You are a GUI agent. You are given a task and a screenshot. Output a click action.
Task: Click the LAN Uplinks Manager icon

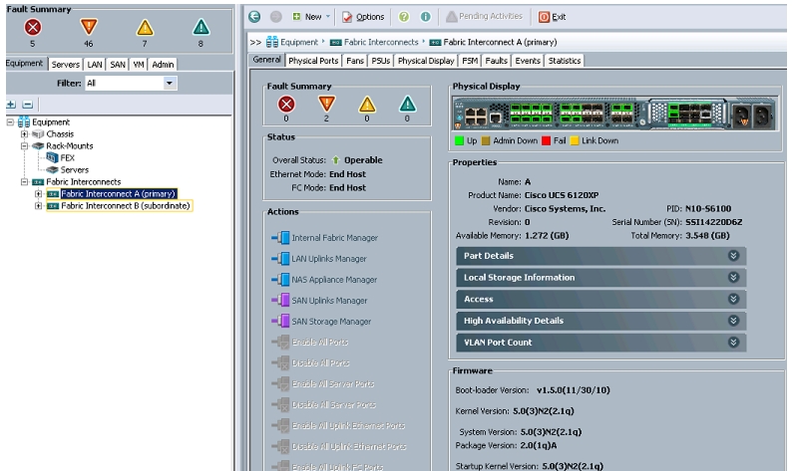coord(281,258)
